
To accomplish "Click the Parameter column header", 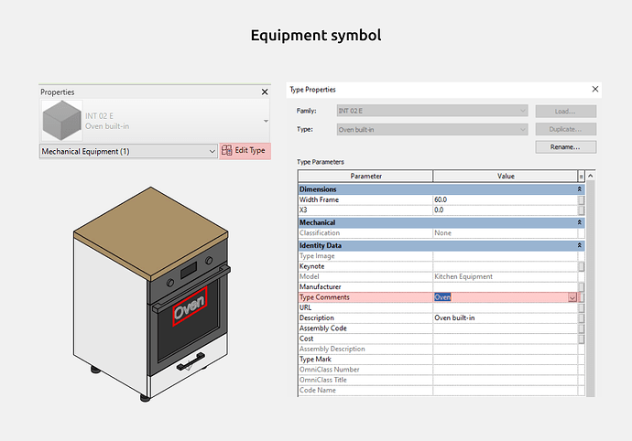I will point(365,176).
